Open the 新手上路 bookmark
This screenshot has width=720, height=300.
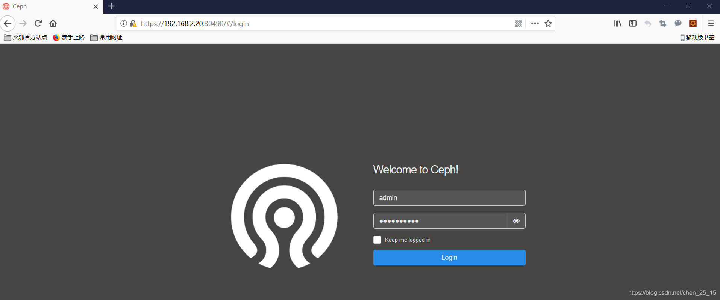click(x=69, y=38)
